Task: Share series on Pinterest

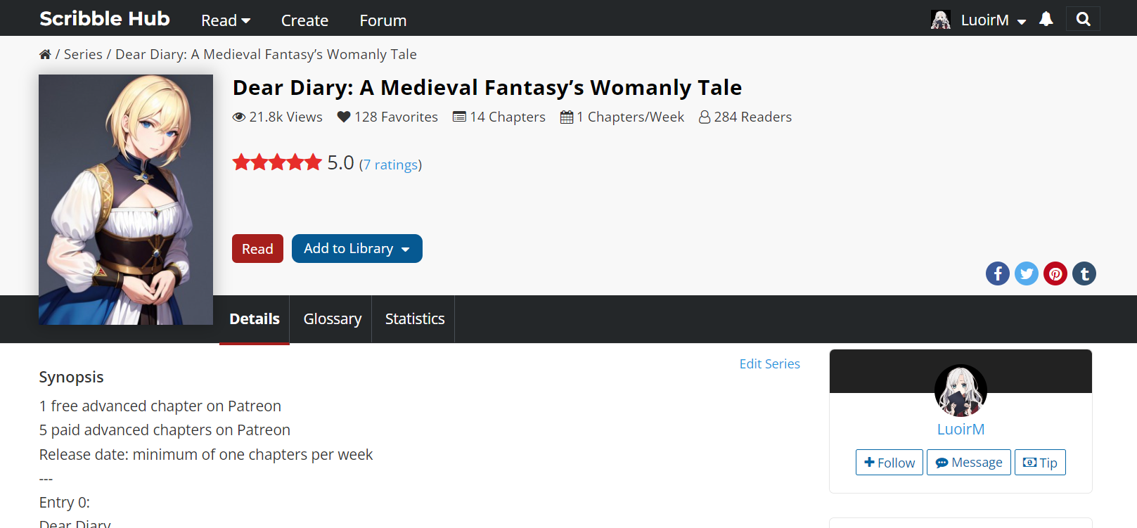Action: pyautogui.click(x=1055, y=273)
